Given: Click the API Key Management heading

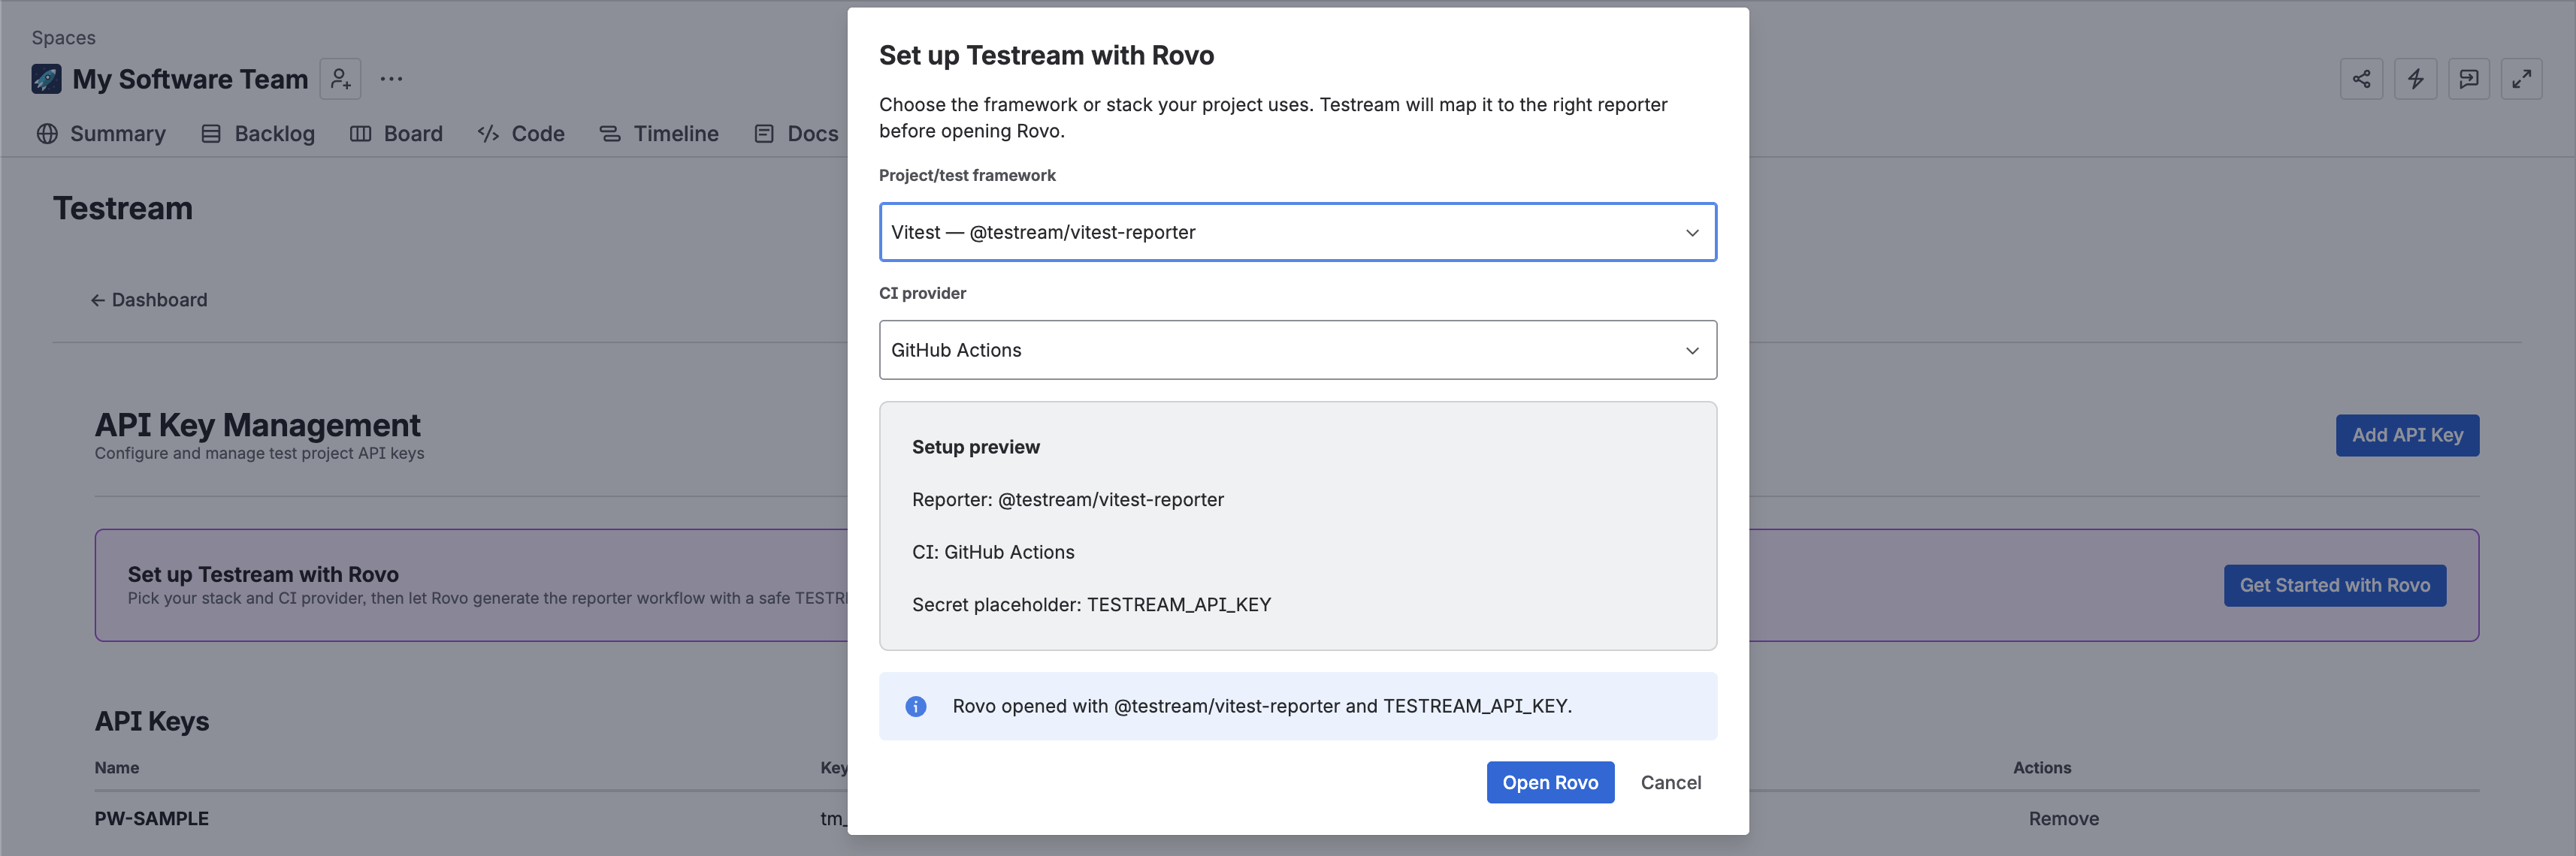Looking at the screenshot, I should (x=257, y=426).
